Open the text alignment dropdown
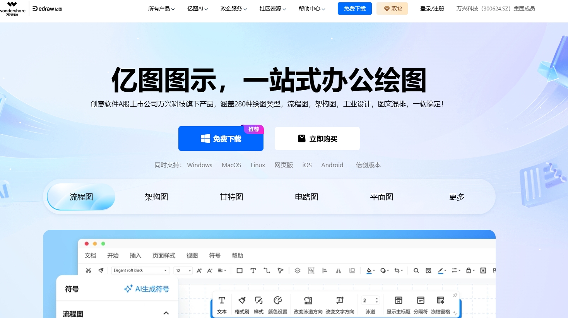Screen dimensions: 568x318 (222, 270)
